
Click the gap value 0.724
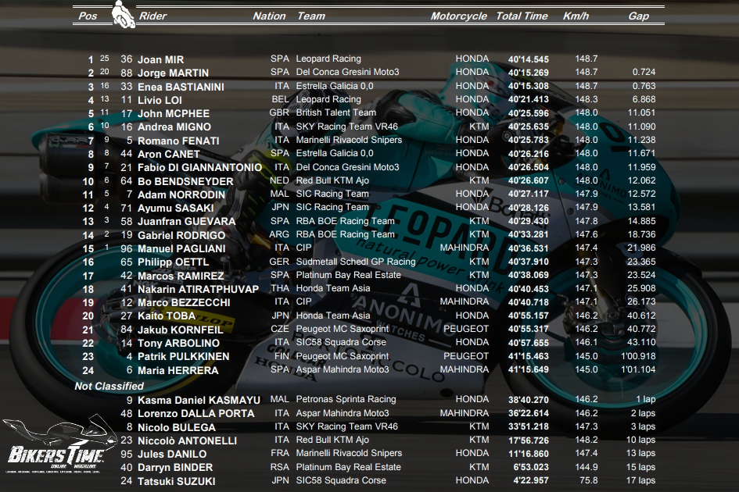pyautogui.click(x=644, y=72)
